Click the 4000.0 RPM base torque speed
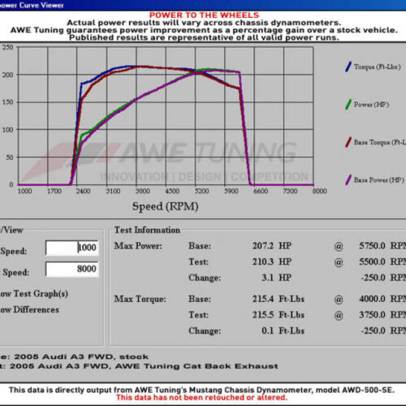The image size is (406, 406). coord(382,299)
